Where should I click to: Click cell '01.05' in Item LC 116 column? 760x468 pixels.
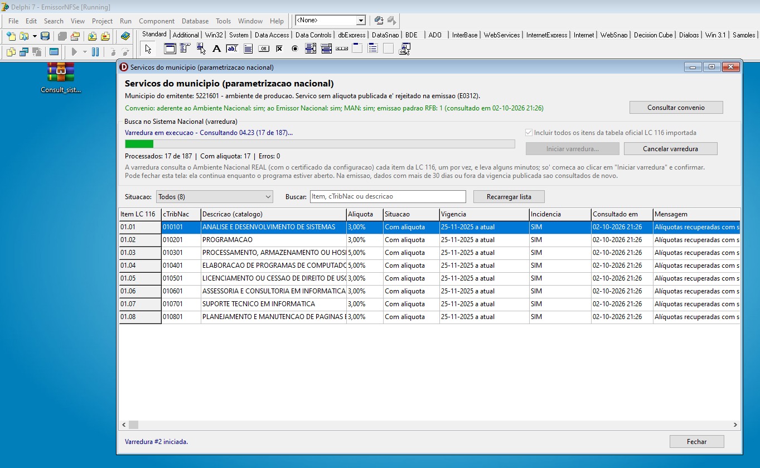pyautogui.click(x=140, y=278)
